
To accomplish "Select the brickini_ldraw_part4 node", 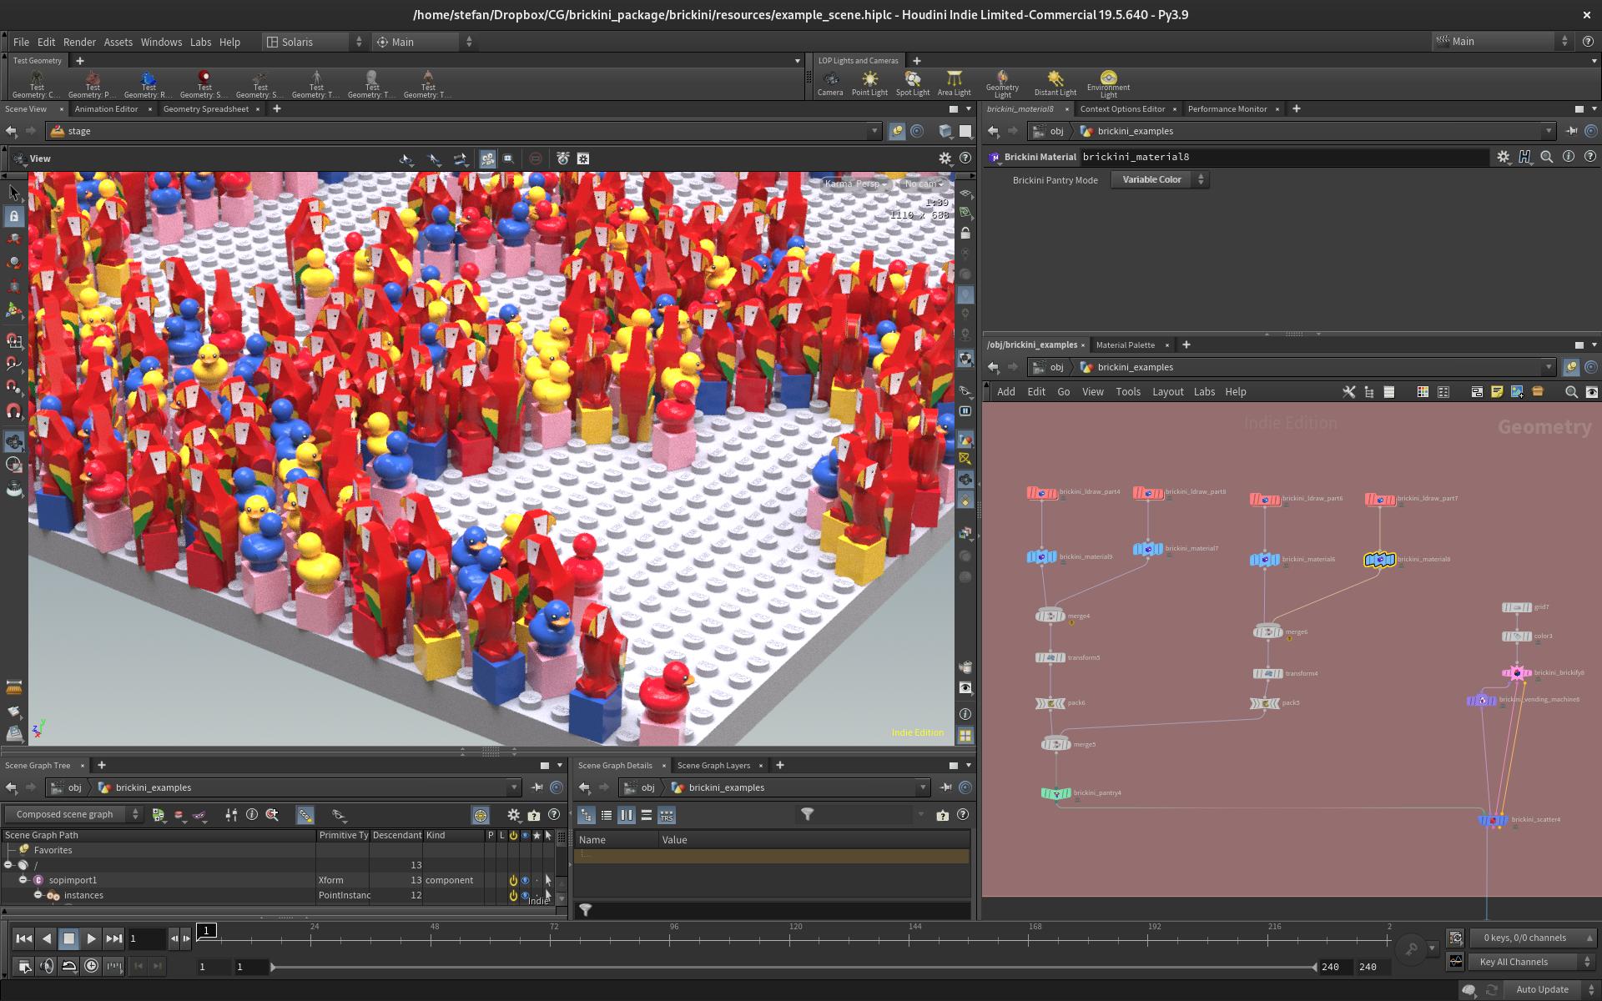I will pos(1041,493).
